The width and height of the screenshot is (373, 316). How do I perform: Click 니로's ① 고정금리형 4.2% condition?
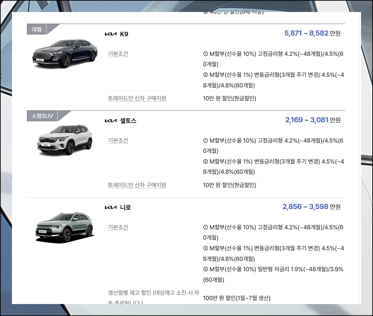[273, 232]
